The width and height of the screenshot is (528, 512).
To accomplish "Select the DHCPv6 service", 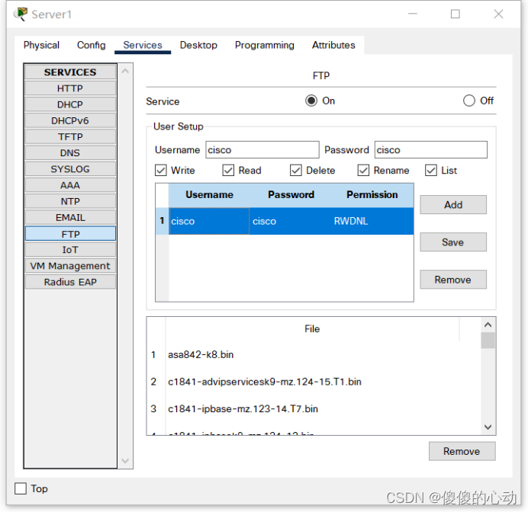I will [70, 120].
